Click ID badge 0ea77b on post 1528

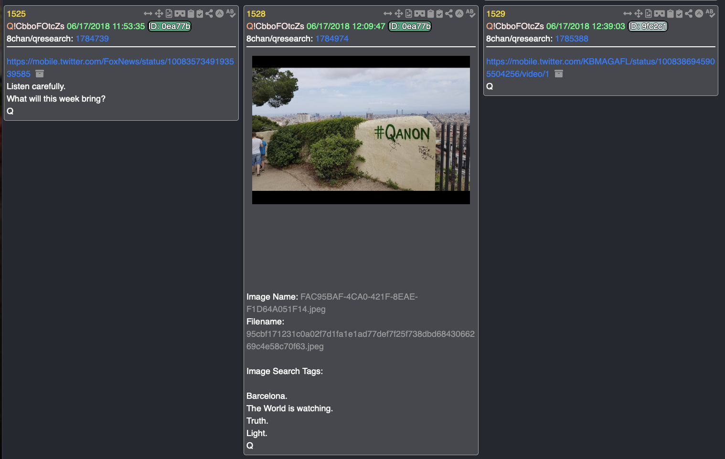point(410,26)
